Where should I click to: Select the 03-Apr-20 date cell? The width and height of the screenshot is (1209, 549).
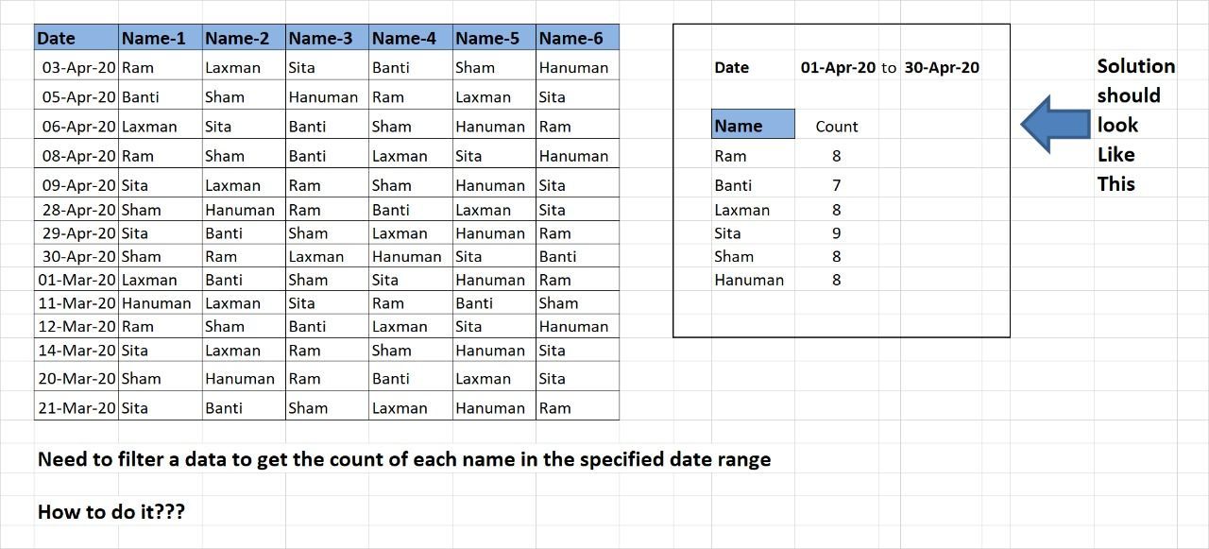click(77, 67)
